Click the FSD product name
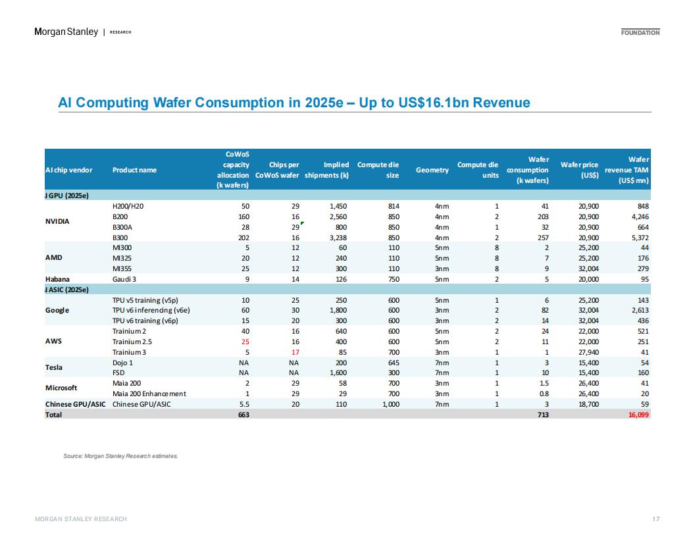This screenshot has width=695, height=537. pyautogui.click(x=118, y=372)
